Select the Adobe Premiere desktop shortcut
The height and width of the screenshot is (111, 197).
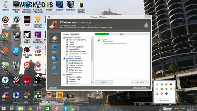pos(38,37)
